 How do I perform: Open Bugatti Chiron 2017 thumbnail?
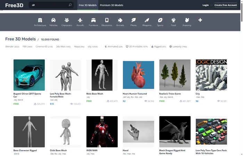pos(29,75)
